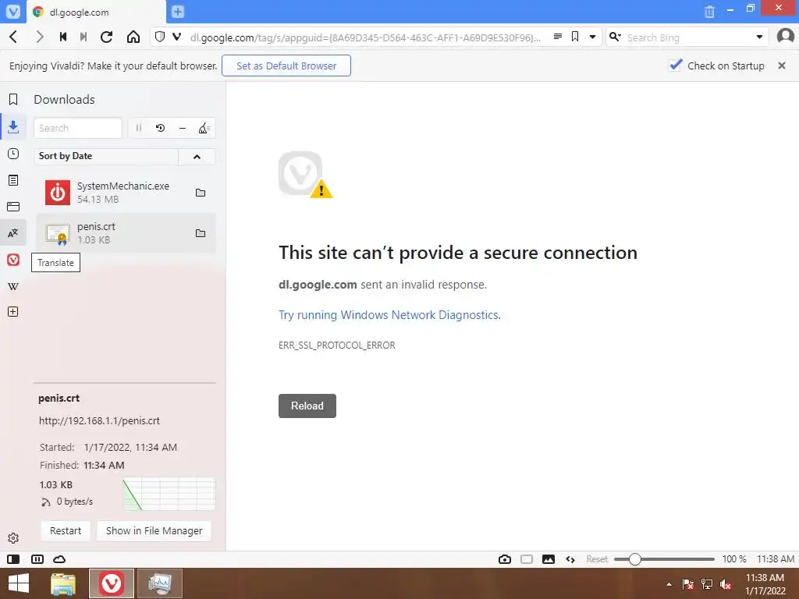This screenshot has height=599, width=799.
Task: Open the Translate panel
Action: click(13, 233)
